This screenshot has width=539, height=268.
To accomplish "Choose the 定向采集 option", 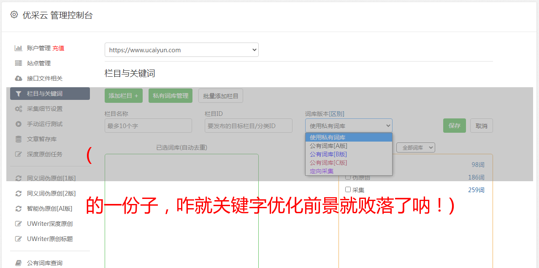I will (322, 171).
